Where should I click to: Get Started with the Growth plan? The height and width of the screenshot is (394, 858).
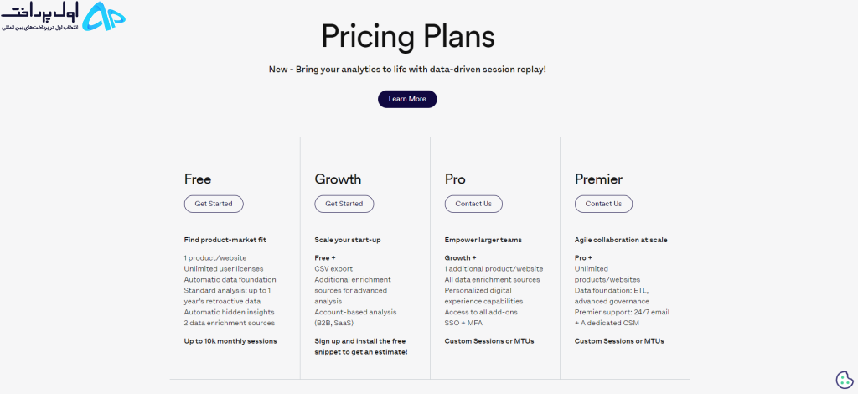(344, 204)
